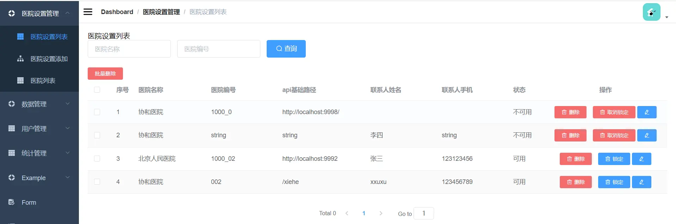This screenshot has height=224, width=676.
Task: Click the 李四 contact name cell
Action: click(377, 135)
